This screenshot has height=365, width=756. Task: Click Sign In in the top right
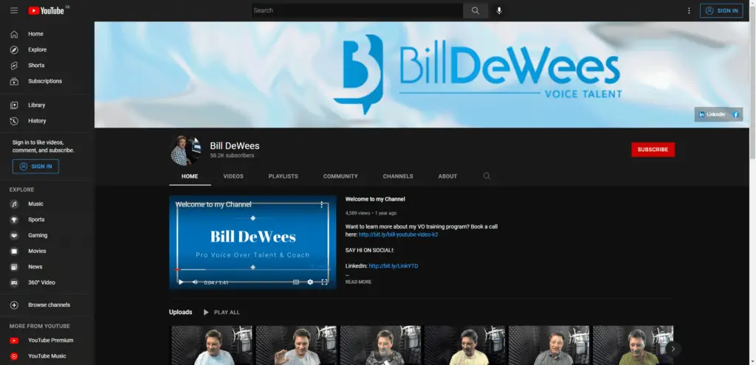click(x=721, y=10)
